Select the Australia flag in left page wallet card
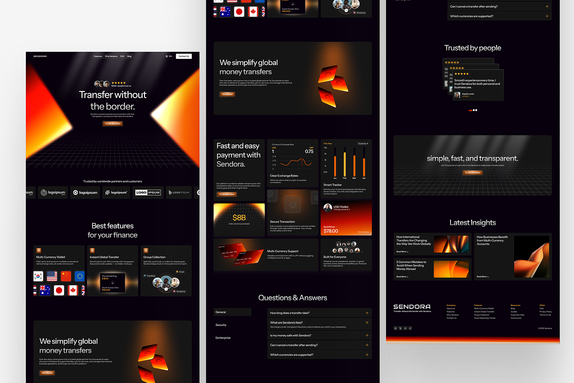 tap(45, 290)
